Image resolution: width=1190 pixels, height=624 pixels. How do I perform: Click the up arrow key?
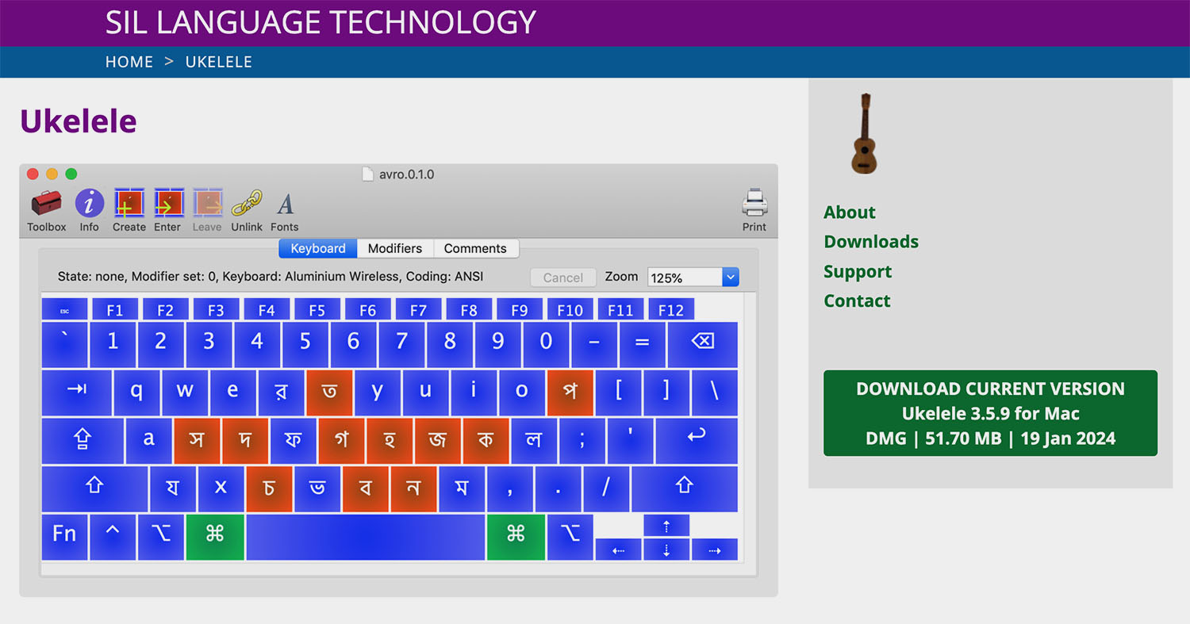pos(666,525)
